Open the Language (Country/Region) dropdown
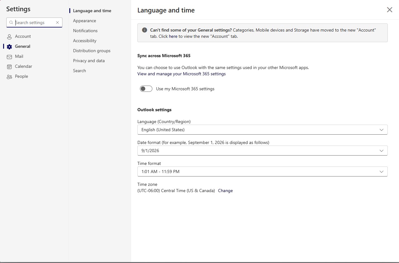The width and height of the screenshot is (399, 263). [262, 130]
